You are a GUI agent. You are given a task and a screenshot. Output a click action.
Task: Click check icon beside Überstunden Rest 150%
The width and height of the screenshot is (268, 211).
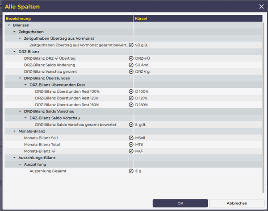(x=131, y=105)
